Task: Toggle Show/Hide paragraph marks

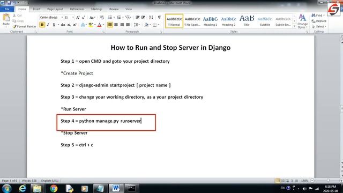Action: (x=159, y=17)
